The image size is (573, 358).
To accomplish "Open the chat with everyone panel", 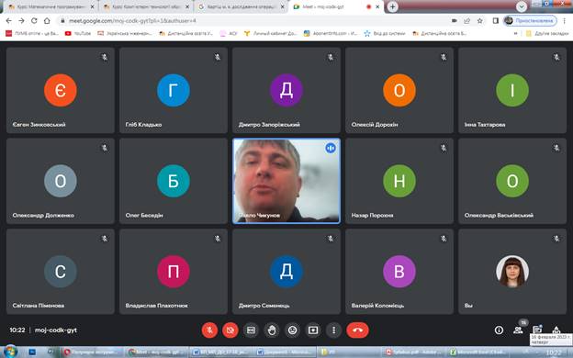I will (537, 330).
